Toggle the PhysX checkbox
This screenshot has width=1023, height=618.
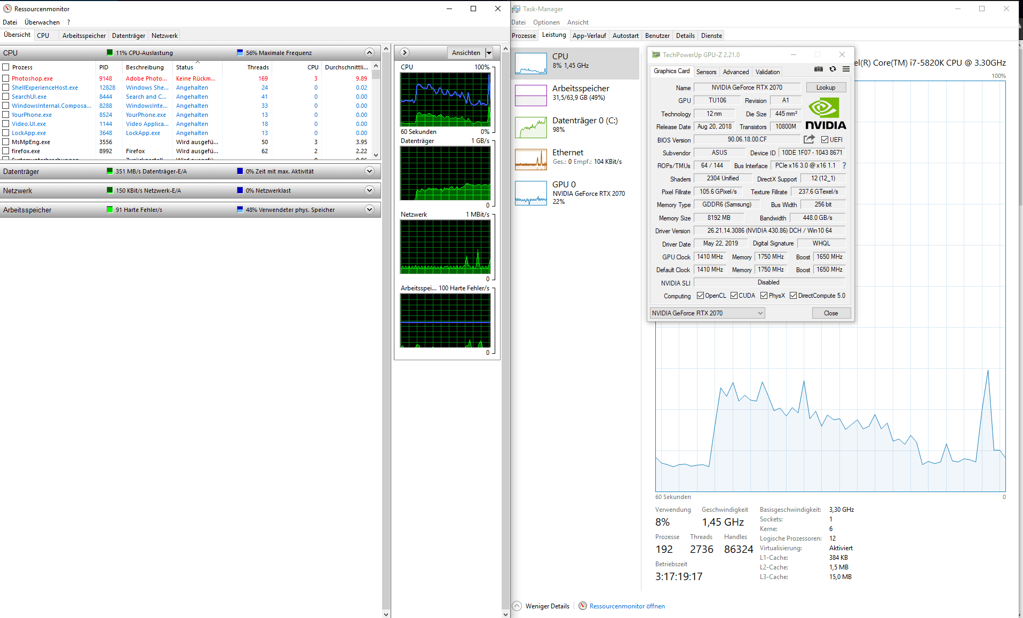(x=764, y=296)
